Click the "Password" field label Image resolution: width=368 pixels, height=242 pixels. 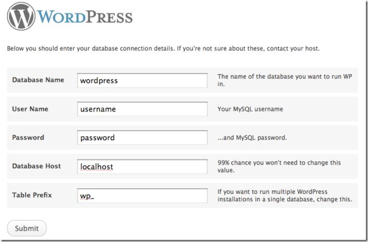(28, 137)
